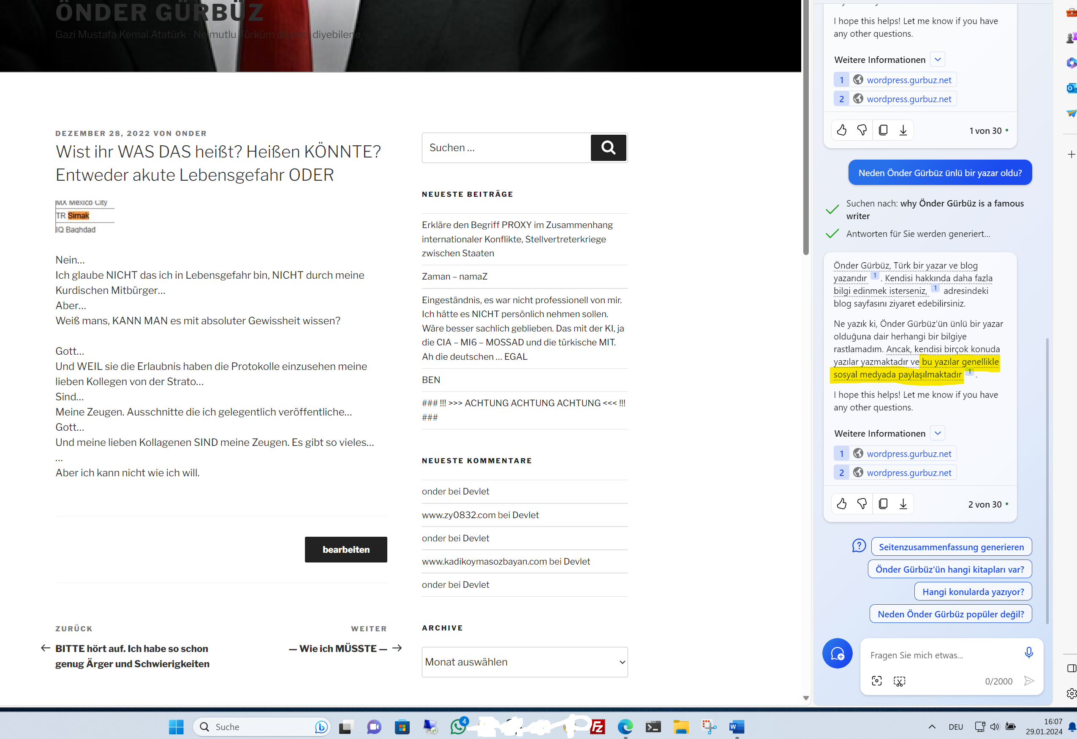Toggle the Edge sidebar panel layout icon
This screenshot has width=1077, height=739.
1072,668
